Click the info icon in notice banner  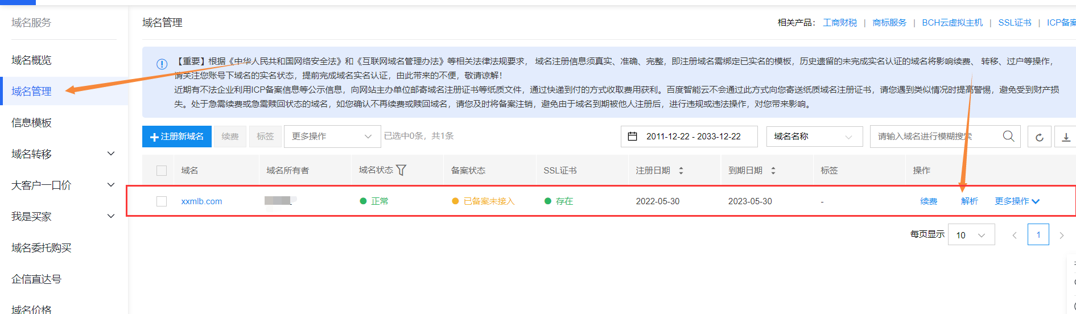coord(162,64)
